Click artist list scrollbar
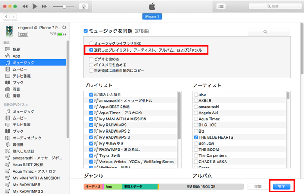This screenshot has height=194, width=304. [288, 95]
